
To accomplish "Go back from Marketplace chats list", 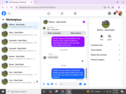I will (3, 20).
